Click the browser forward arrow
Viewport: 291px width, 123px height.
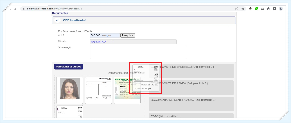11,9
